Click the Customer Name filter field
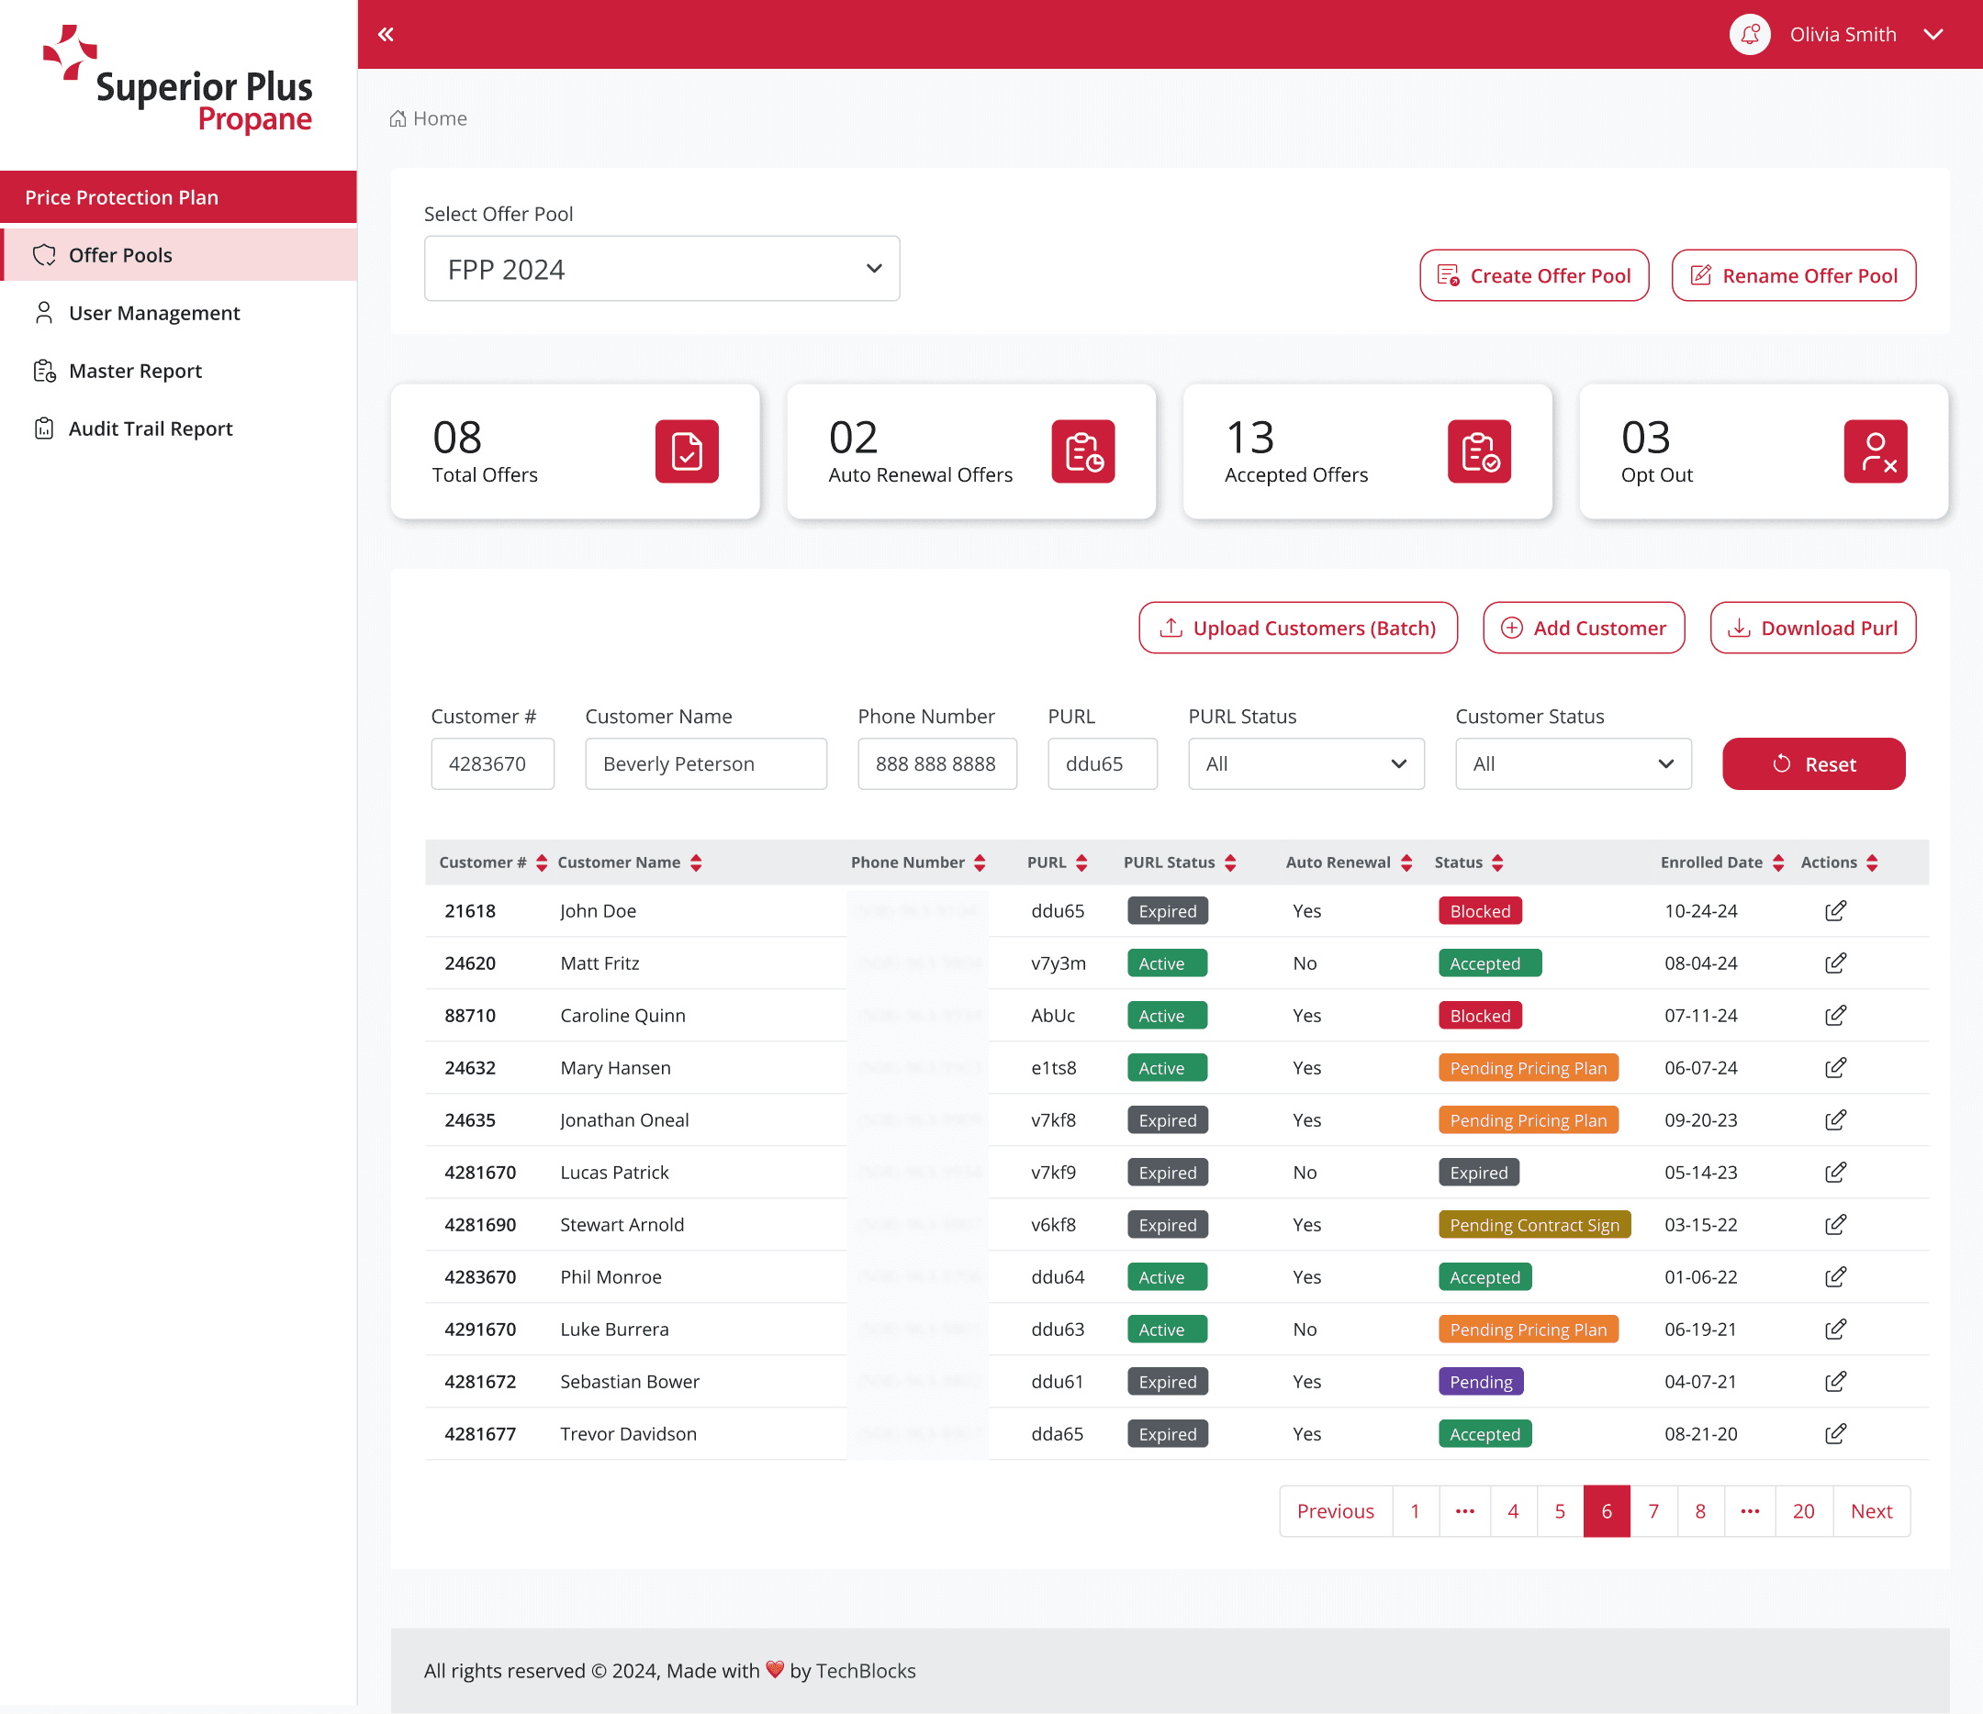 [705, 763]
